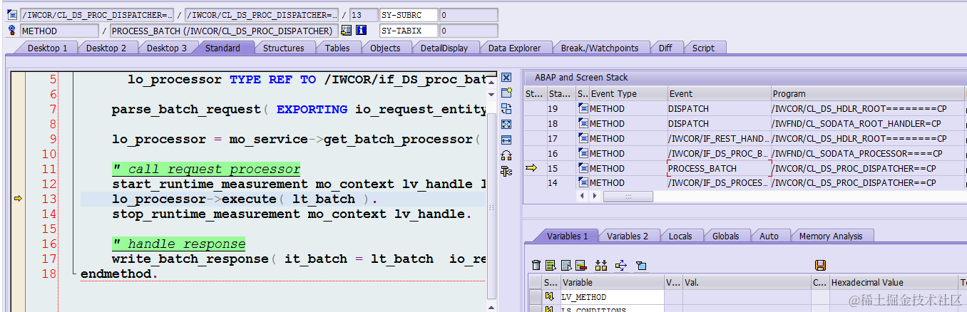Click the method icon in stack row 14
967x312 pixels.
[x=583, y=183]
